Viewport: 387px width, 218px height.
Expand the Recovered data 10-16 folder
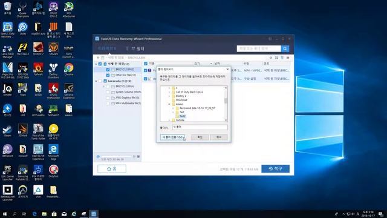click(173, 108)
